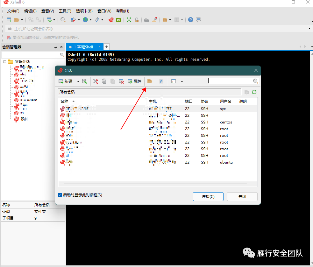Screen dimensions: 313x267
Task: Click the folder icon in session dialog toolbar
Action: 150,81
